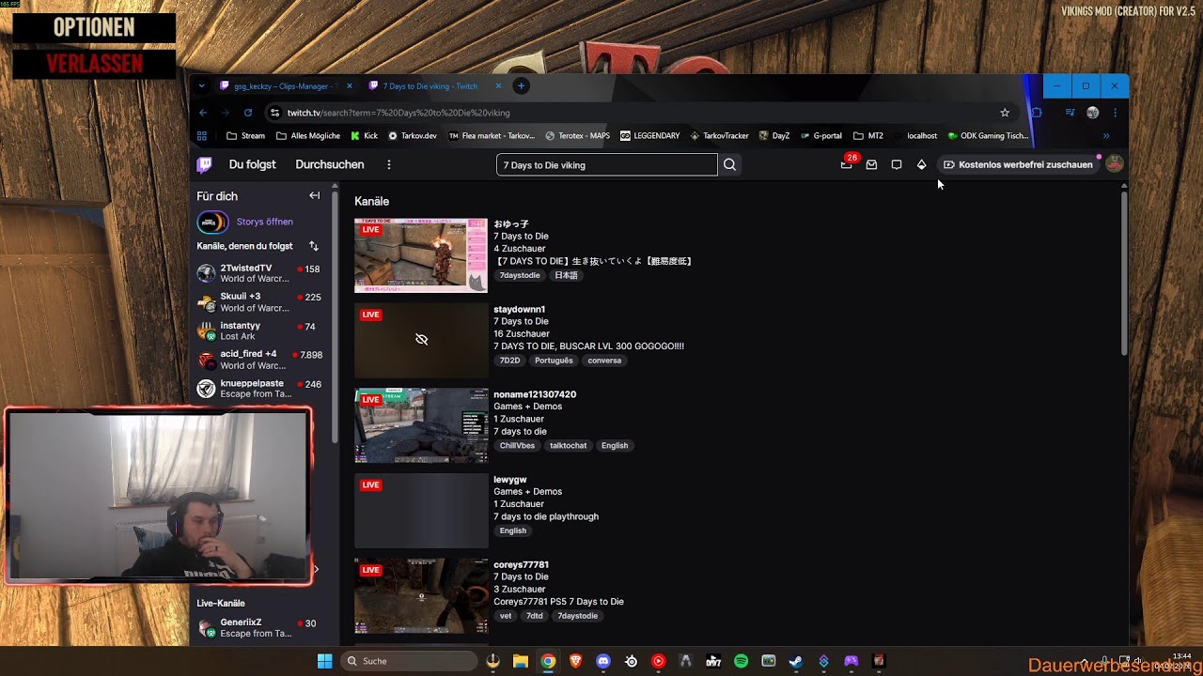The width and height of the screenshot is (1203, 676).
Task: Open the MT2 bookmarks folder
Action: 868,136
